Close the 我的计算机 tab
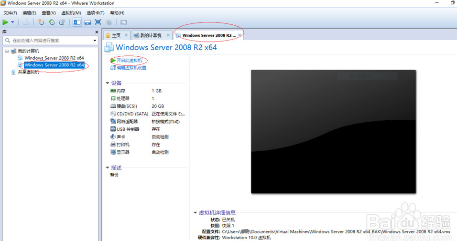 [x=168, y=35]
